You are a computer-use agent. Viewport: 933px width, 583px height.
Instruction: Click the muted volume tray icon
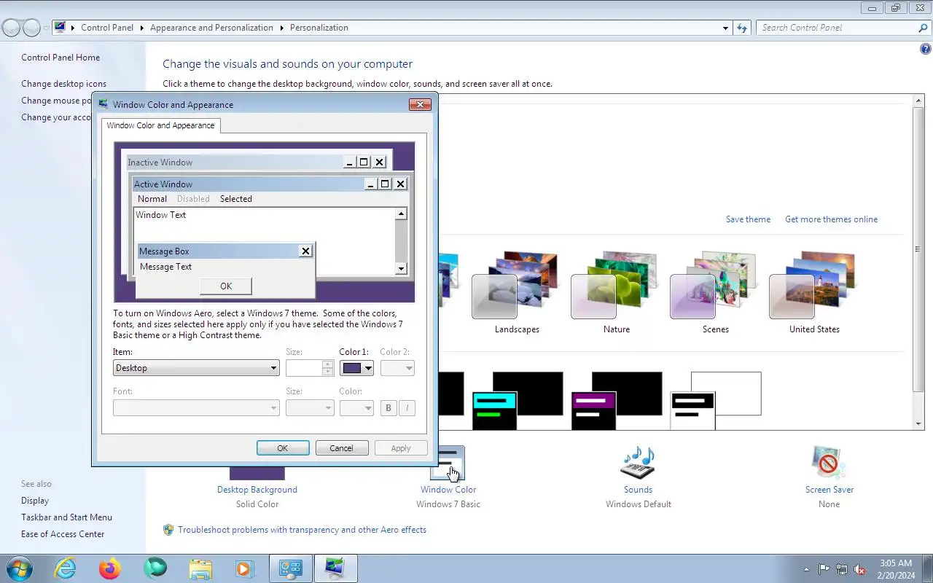(860, 569)
